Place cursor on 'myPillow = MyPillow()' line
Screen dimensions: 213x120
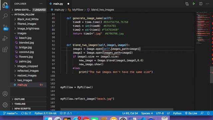coord(77,87)
